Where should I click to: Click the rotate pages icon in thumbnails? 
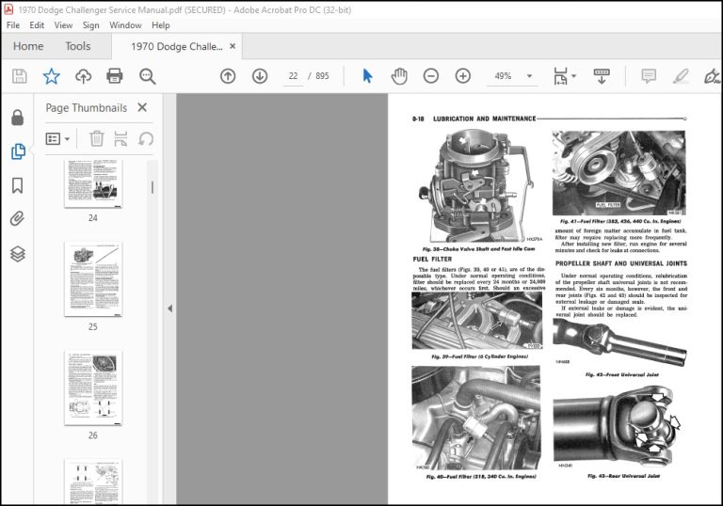click(146, 138)
